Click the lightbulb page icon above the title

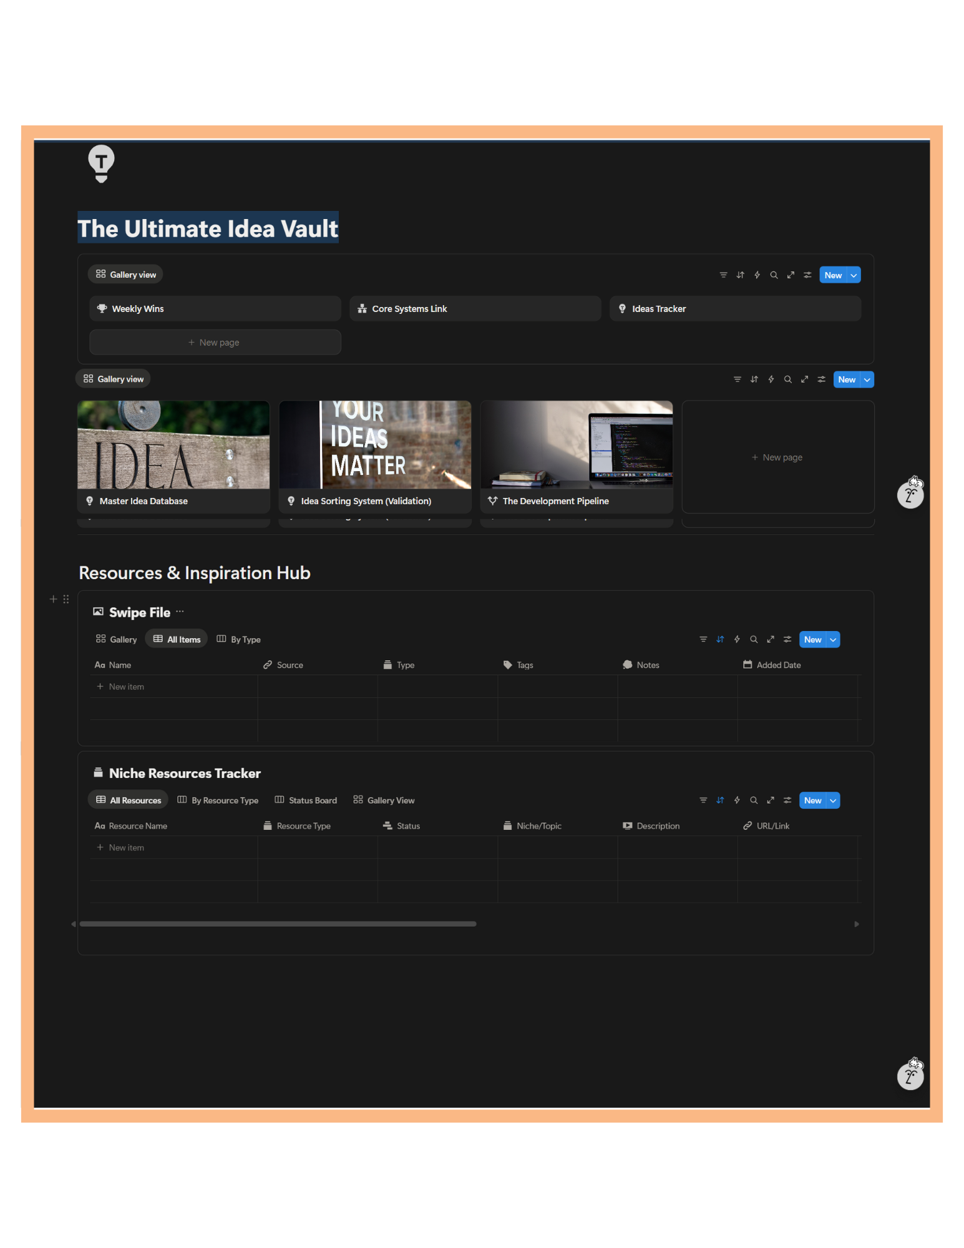(101, 163)
